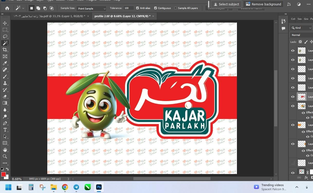
Task: Select the Crop tool
Action: 5,50
